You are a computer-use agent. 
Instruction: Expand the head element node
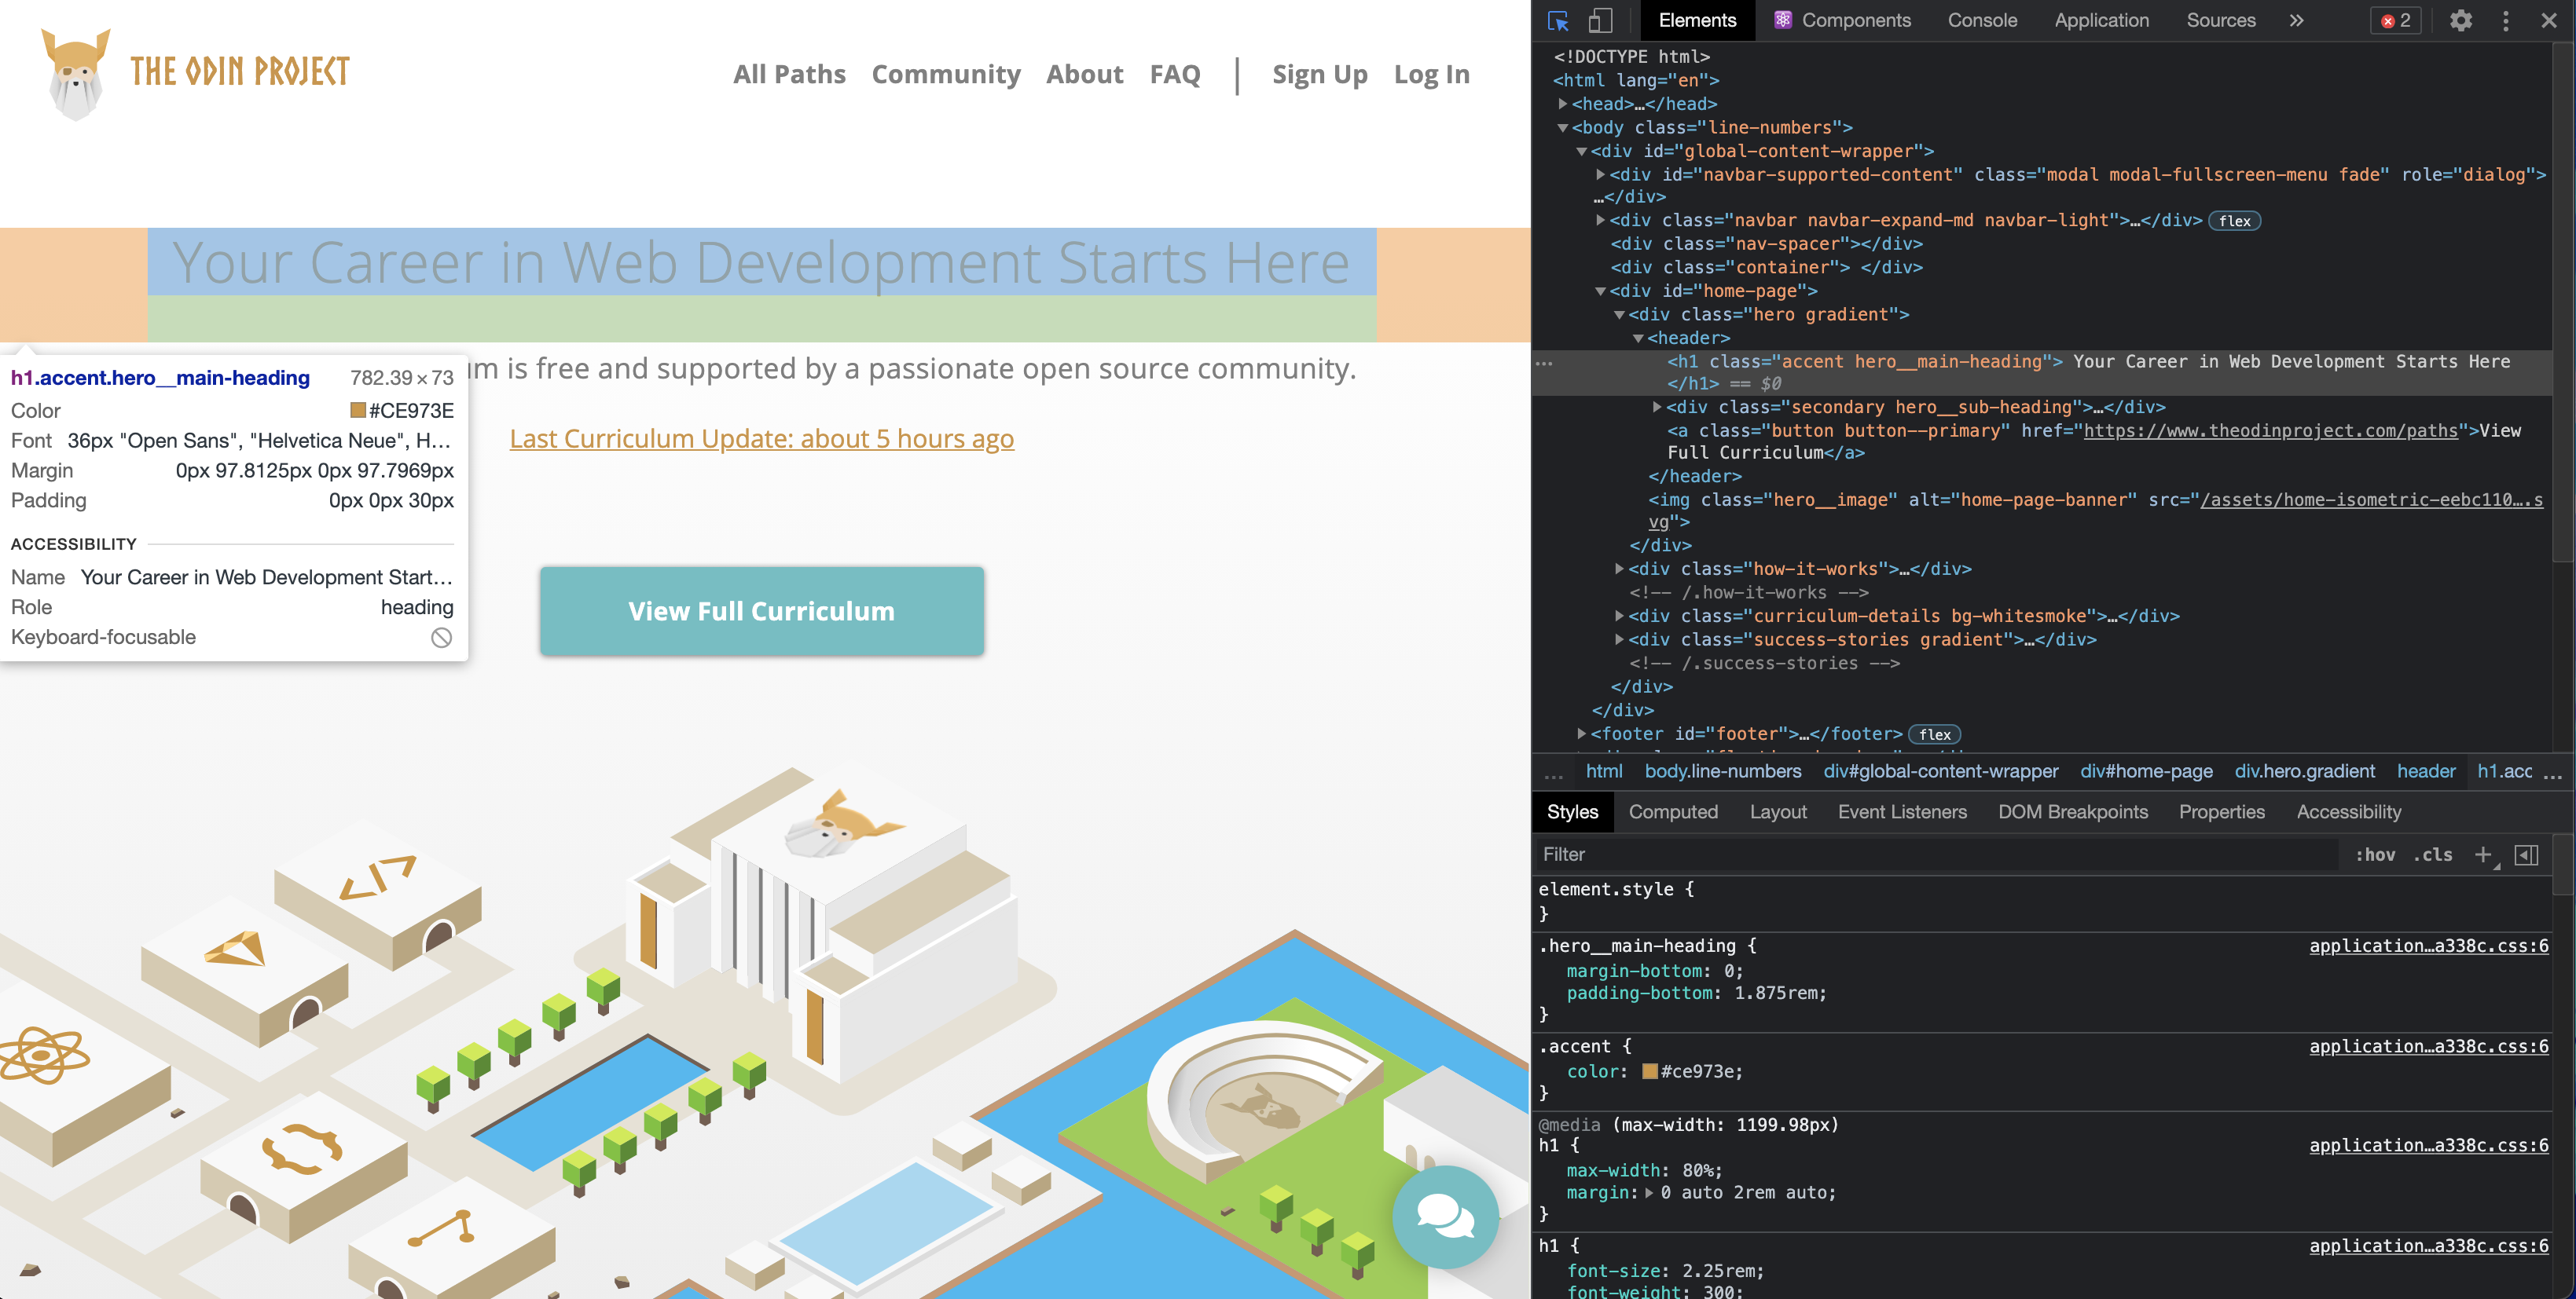[1562, 104]
